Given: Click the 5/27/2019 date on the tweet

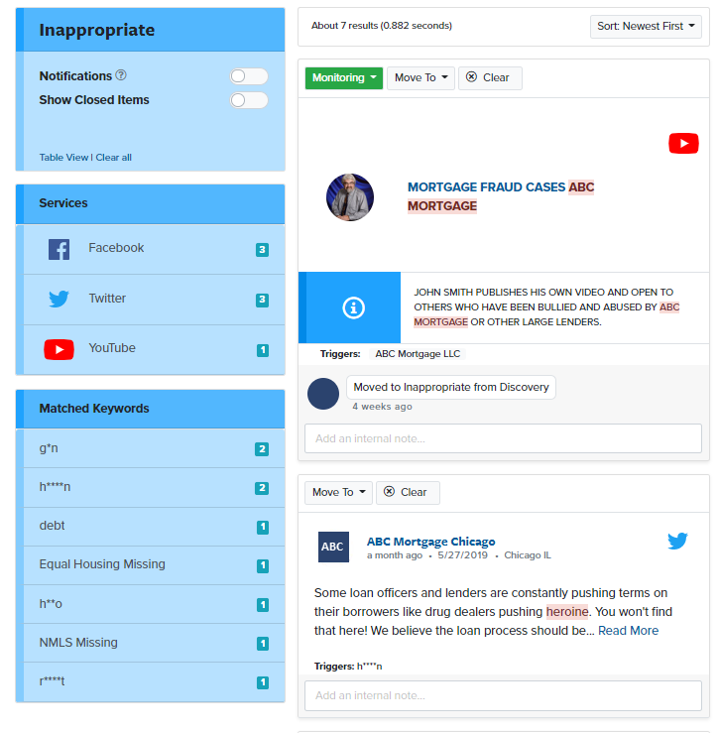Looking at the screenshot, I should [462, 555].
